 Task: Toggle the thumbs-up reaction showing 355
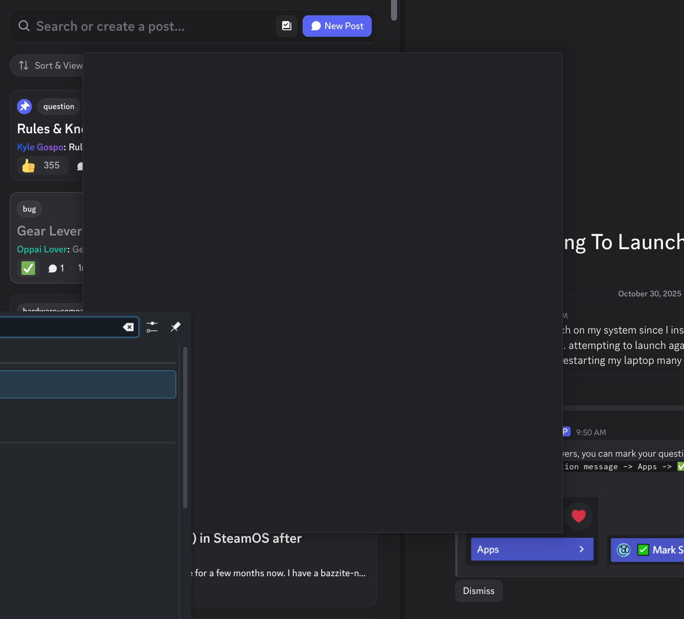point(42,166)
